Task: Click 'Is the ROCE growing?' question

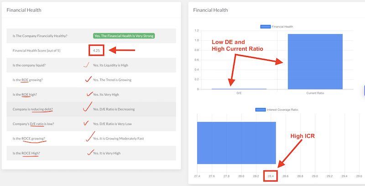Action: click(29, 138)
